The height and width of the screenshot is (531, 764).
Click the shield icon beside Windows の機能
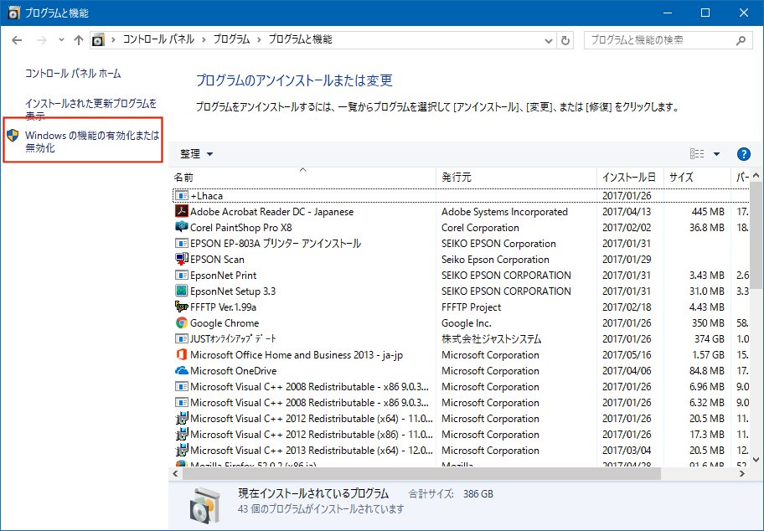point(13,136)
